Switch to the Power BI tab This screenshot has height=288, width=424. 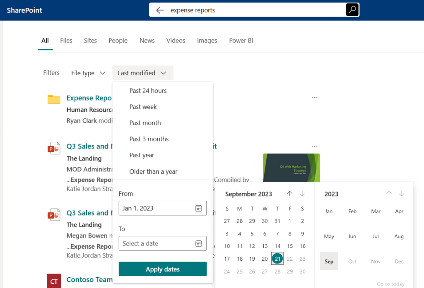coord(241,41)
